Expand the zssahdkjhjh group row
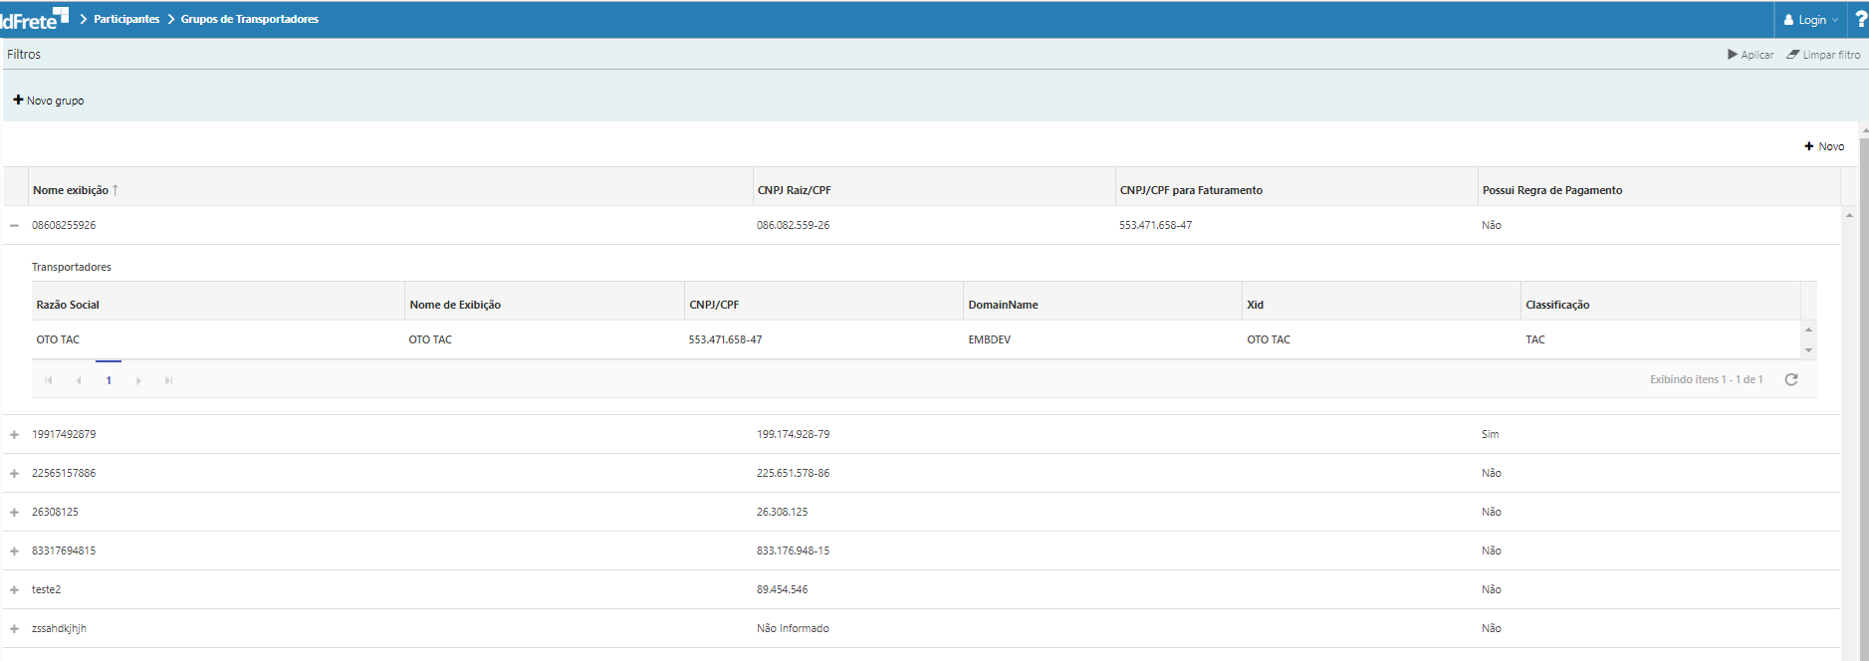Screen dimensions: 1869x661 tap(14, 629)
